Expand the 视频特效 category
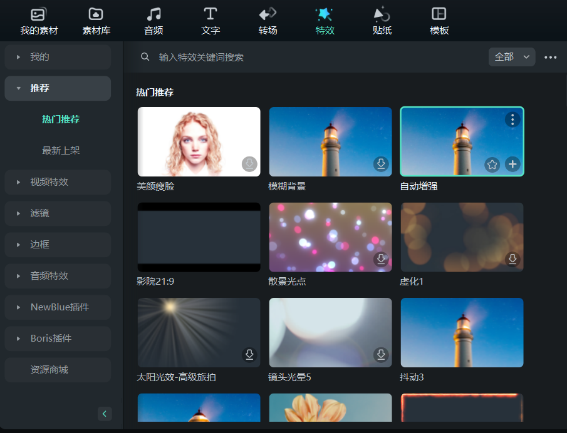Screen dimensions: 567x433 tap(58, 182)
